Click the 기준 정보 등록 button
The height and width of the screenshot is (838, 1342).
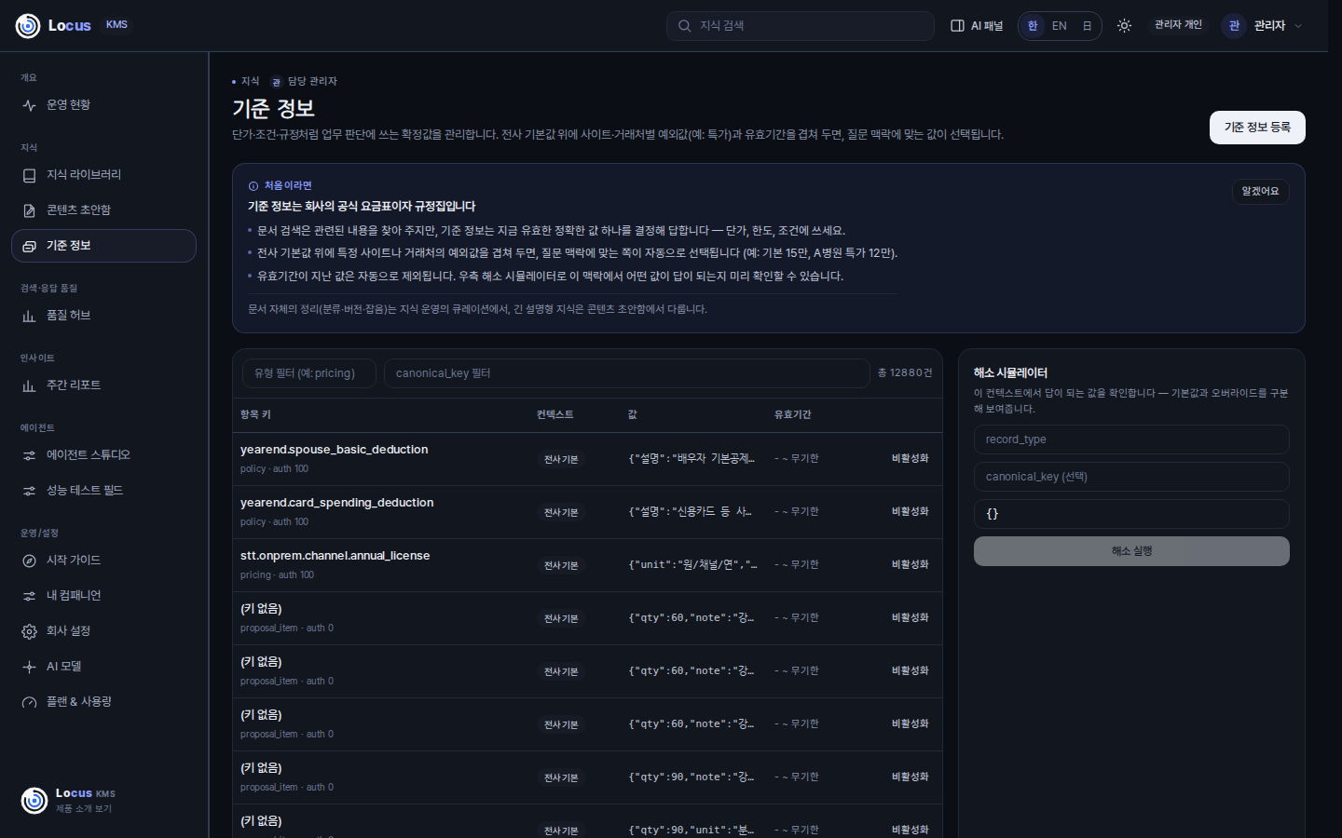pos(1257,128)
